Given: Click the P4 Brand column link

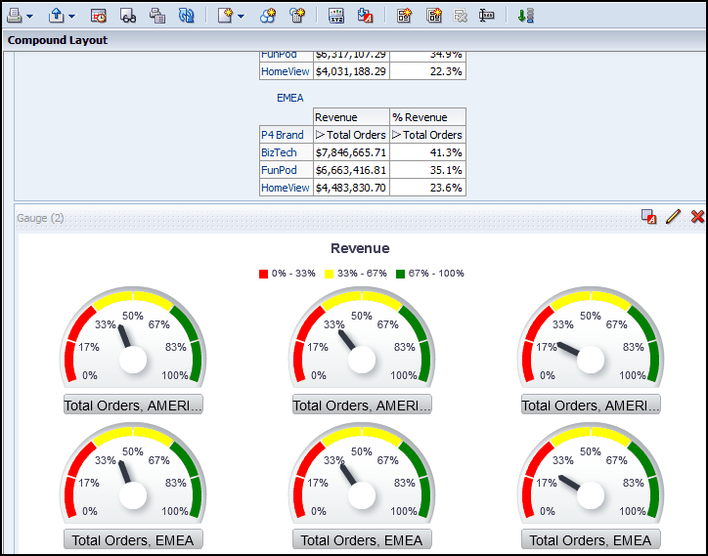Looking at the screenshot, I should pos(283,135).
